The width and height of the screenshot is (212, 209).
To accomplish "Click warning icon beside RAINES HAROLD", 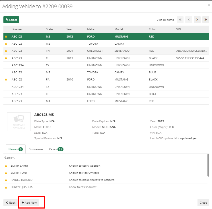I will pyautogui.click(x=6, y=180).
